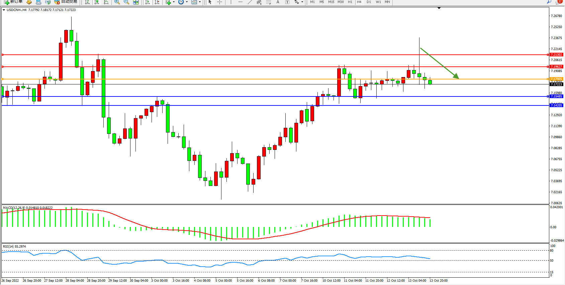This screenshot has height=285, width=565.
Task: Select the text label tool
Action: 278,2
